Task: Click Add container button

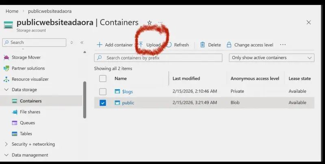Action: pyautogui.click(x=115, y=45)
